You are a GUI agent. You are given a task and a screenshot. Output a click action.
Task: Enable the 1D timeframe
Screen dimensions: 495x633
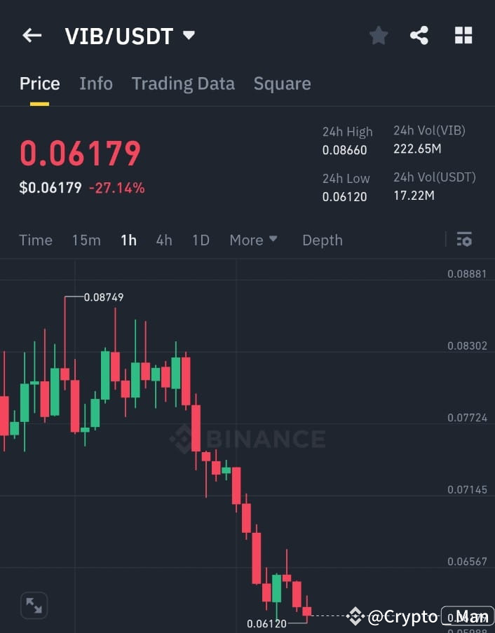[x=201, y=240]
